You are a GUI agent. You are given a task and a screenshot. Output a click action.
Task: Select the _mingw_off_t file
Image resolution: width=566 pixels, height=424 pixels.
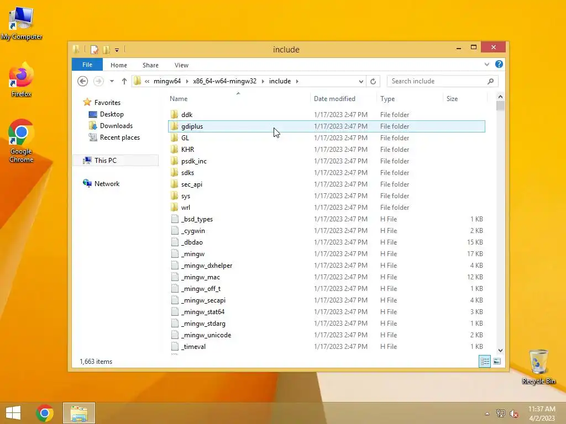(326, 288)
